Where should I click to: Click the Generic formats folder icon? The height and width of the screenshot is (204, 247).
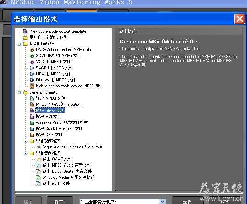pyautogui.click(x=25, y=92)
